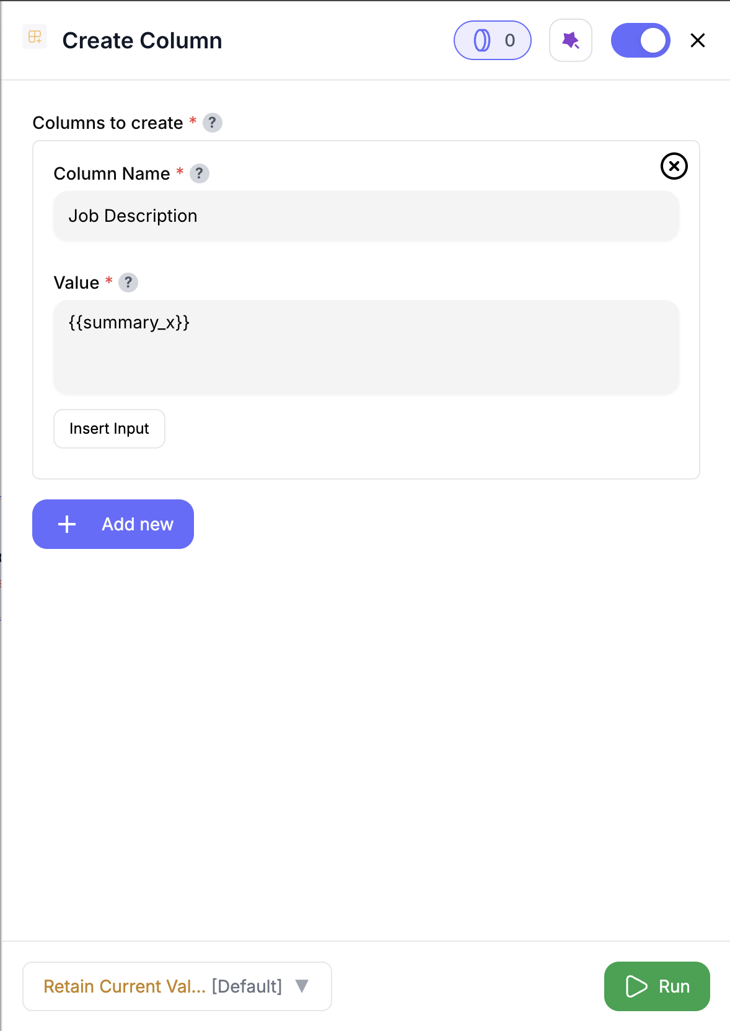Open help for Columns to create
The height and width of the screenshot is (1031, 730).
pos(213,123)
